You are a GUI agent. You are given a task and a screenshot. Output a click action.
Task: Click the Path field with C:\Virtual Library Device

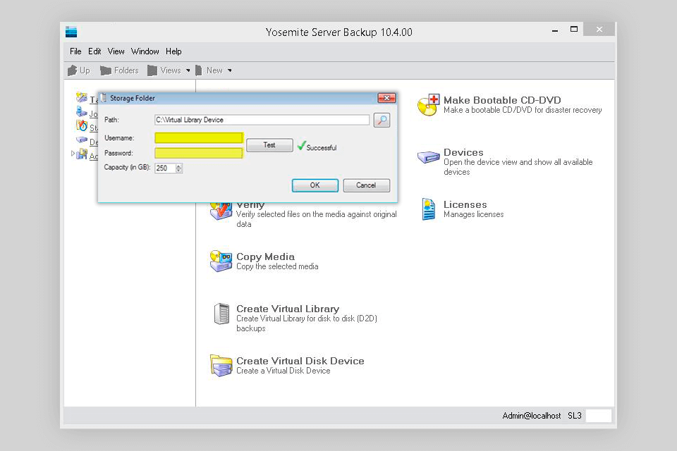tap(262, 120)
